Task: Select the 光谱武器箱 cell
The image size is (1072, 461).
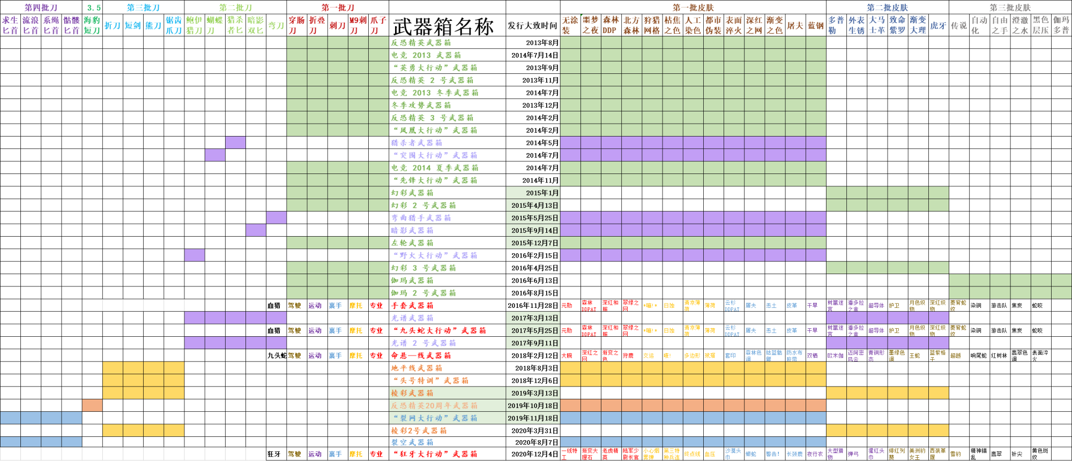Action: coord(448,318)
